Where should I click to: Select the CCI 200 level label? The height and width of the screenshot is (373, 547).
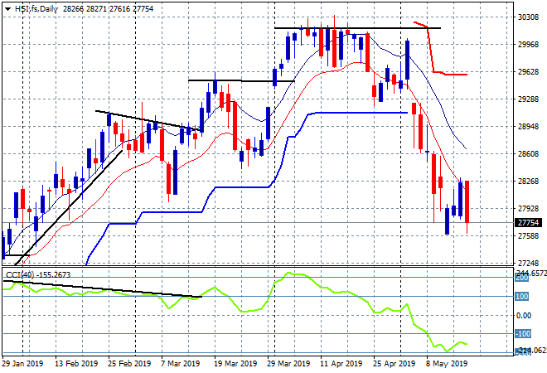coord(522,278)
